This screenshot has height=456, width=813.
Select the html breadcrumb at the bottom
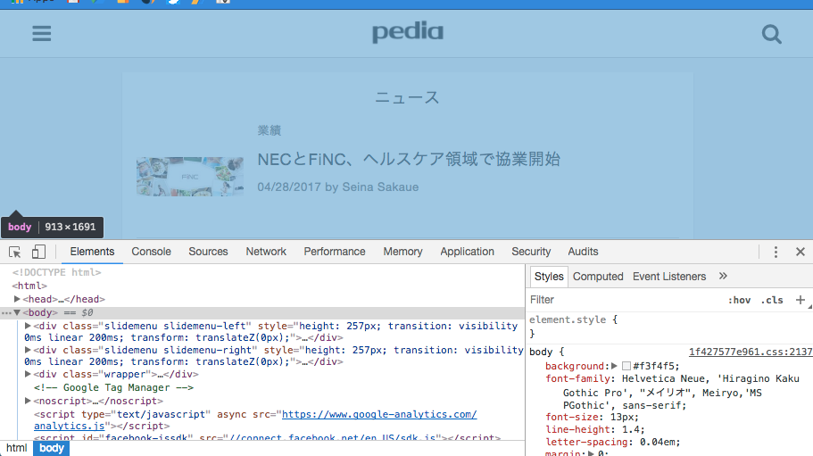point(17,448)
